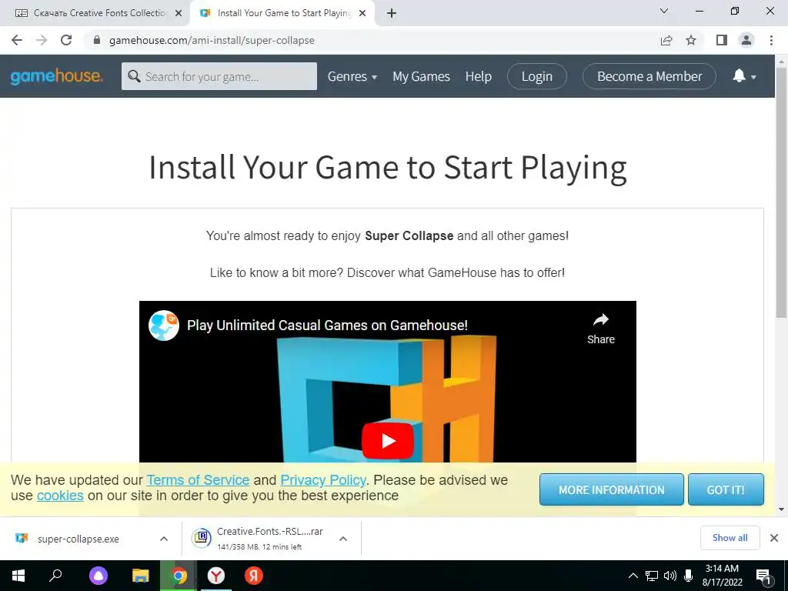Click the address bar URL text

tap(212, 40)
